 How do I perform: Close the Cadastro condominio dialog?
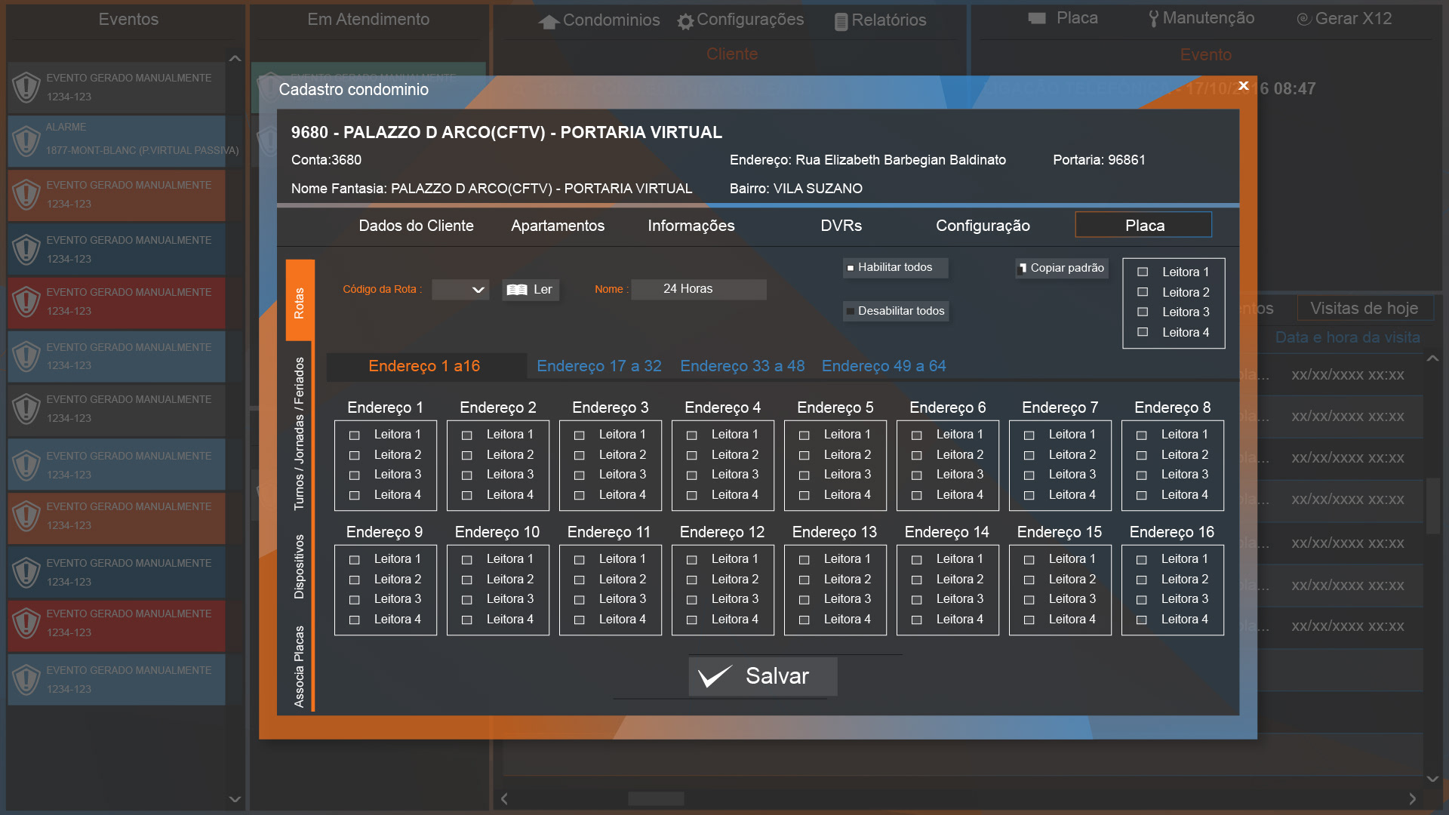(1244, 85)
